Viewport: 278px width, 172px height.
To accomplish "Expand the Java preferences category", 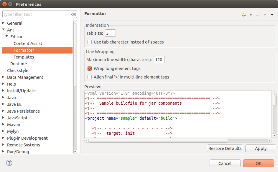I will (3, 97).
